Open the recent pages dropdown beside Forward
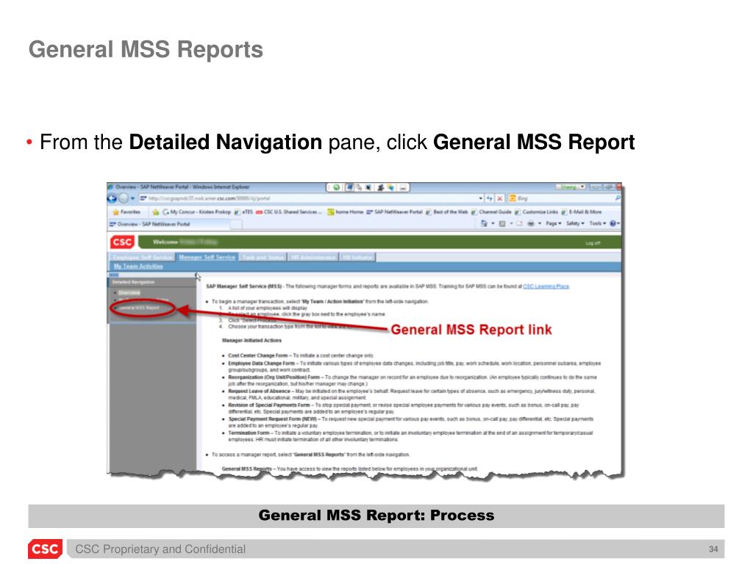 point(132,198)
